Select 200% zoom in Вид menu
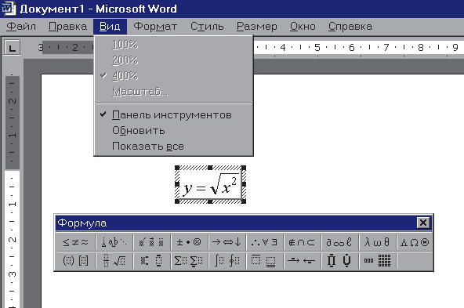The height and width of the screenshot is (308, 464). 174,60
